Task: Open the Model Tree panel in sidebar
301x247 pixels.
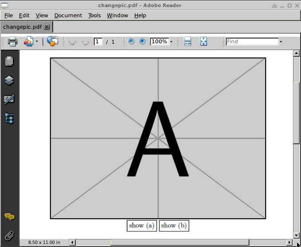Action: (x=9, y=118)
